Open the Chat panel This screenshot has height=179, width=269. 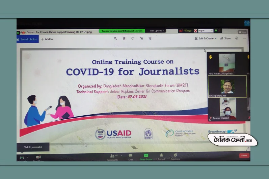[131, 156]
